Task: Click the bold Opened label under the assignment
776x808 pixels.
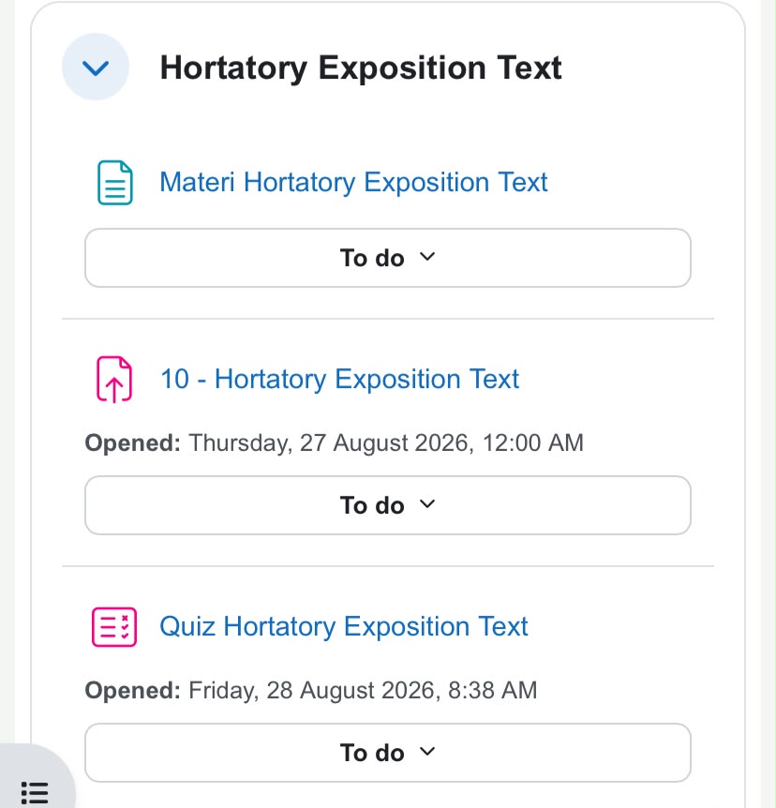Action: tap(133, 443)
